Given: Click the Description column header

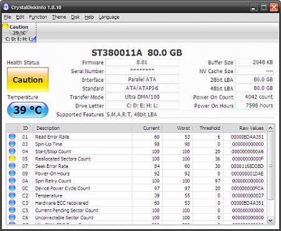Looking at the screenshot, I should click(82, 128).
